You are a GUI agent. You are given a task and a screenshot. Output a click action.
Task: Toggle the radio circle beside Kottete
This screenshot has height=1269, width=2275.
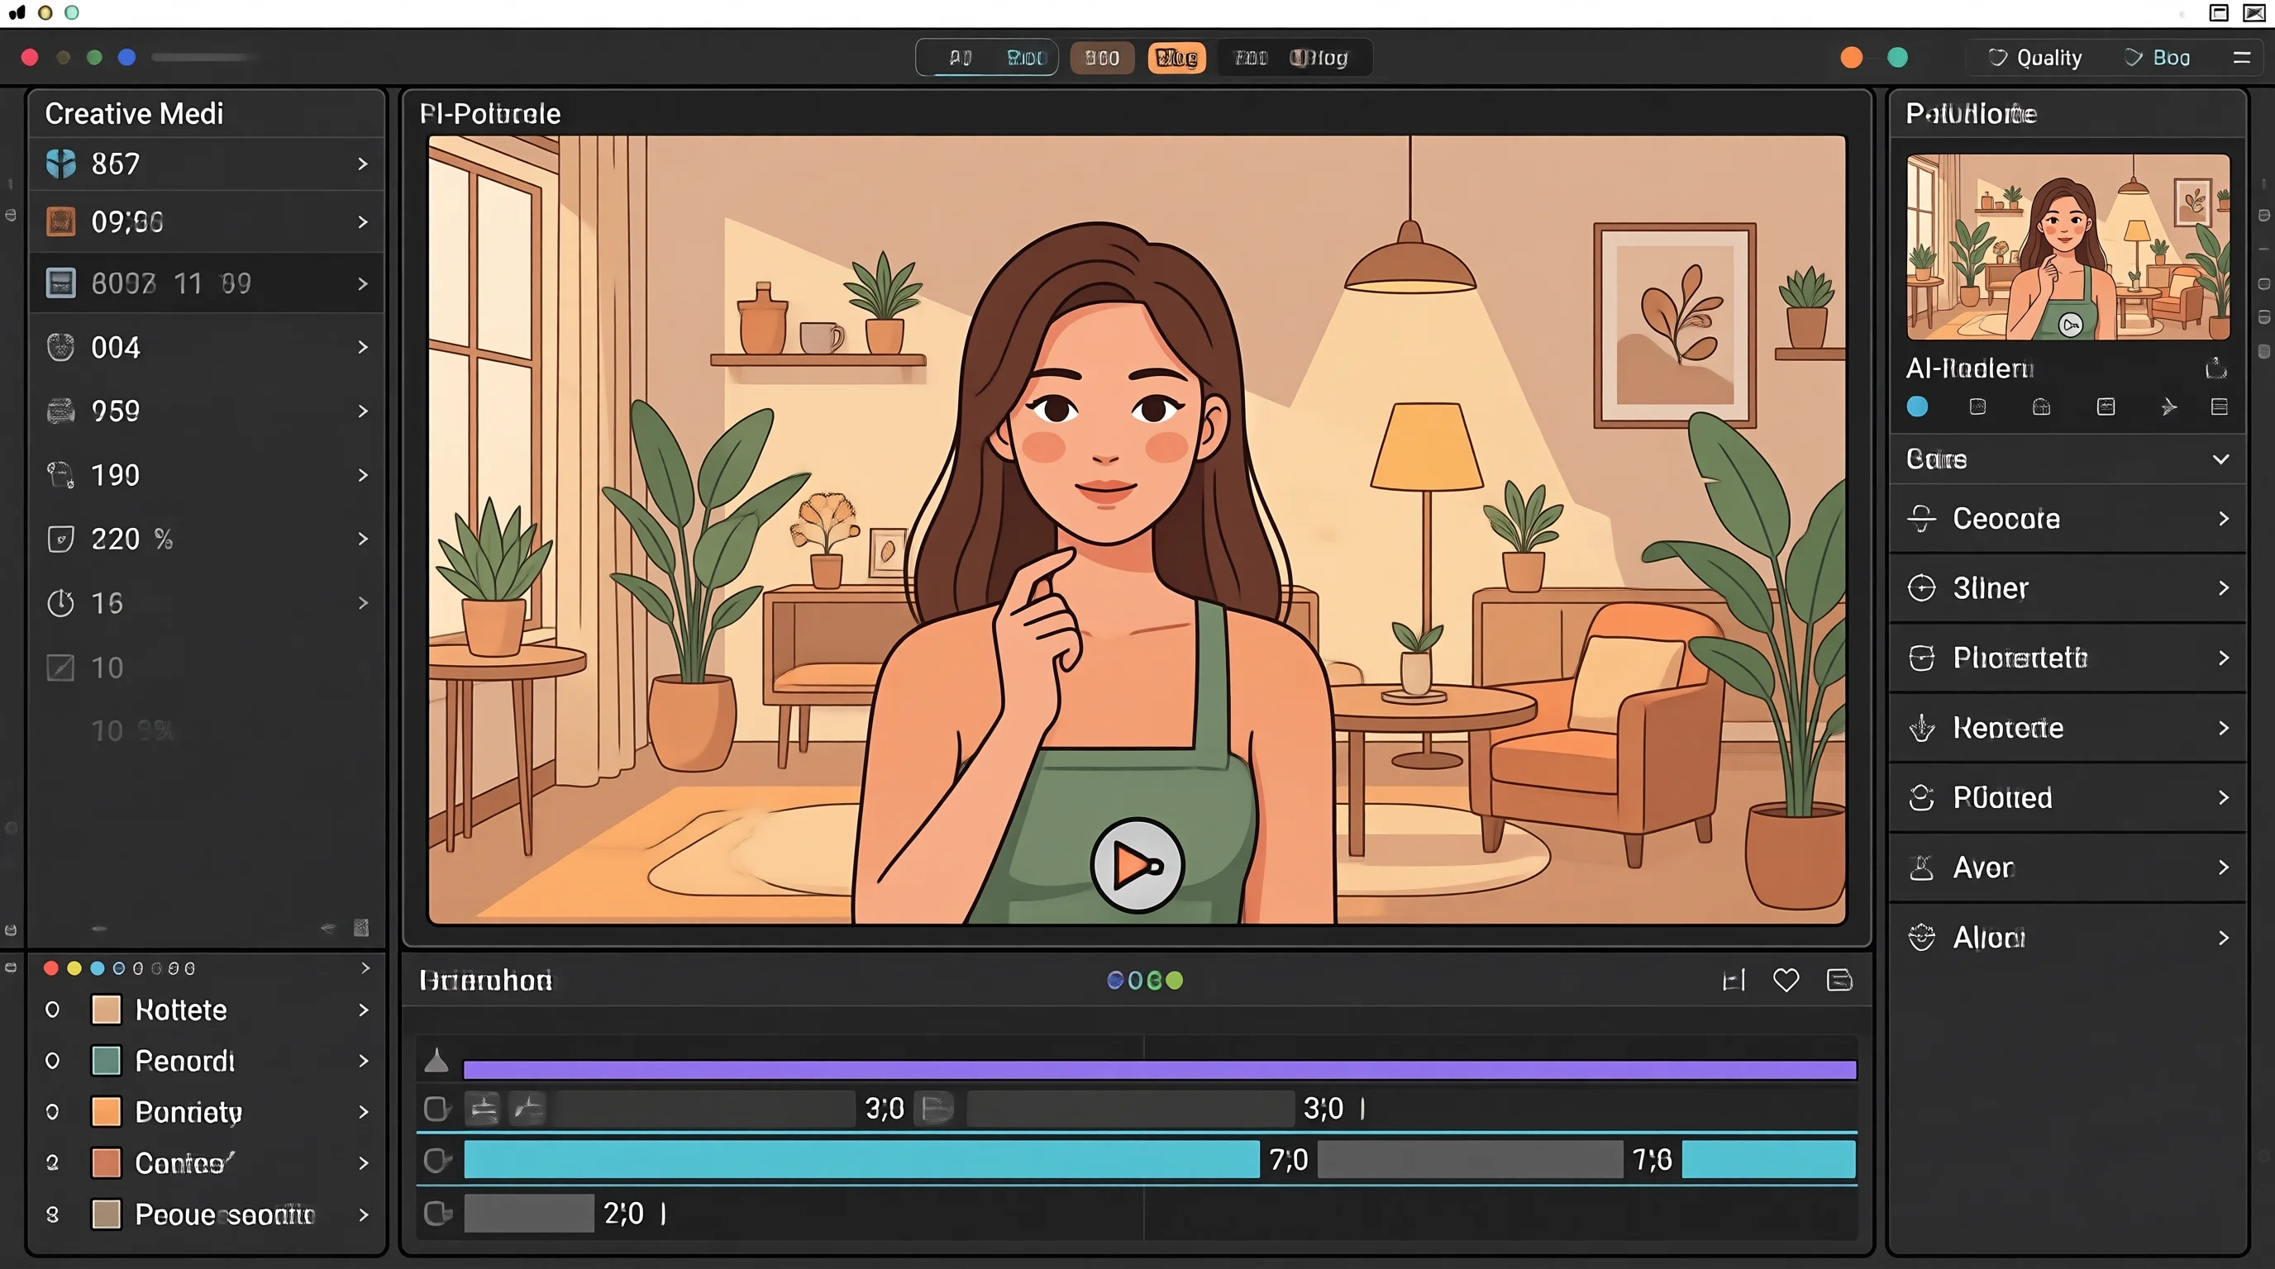pyautogui.click(x=52, y=1010)
